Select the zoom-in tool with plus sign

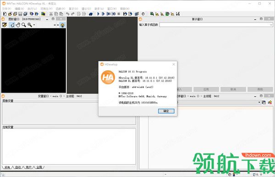pos(30,25)
